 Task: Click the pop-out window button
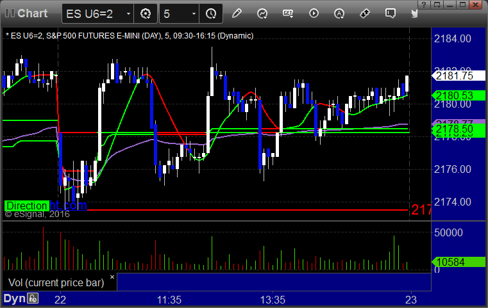(437, 4)
